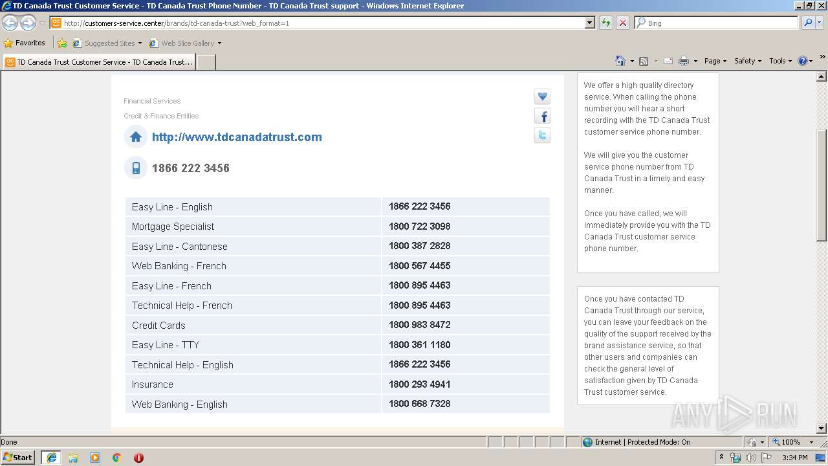Open Google Chrome from taskbar
The width and height of the screenshot is (828, 466).
tap(117, 457)
